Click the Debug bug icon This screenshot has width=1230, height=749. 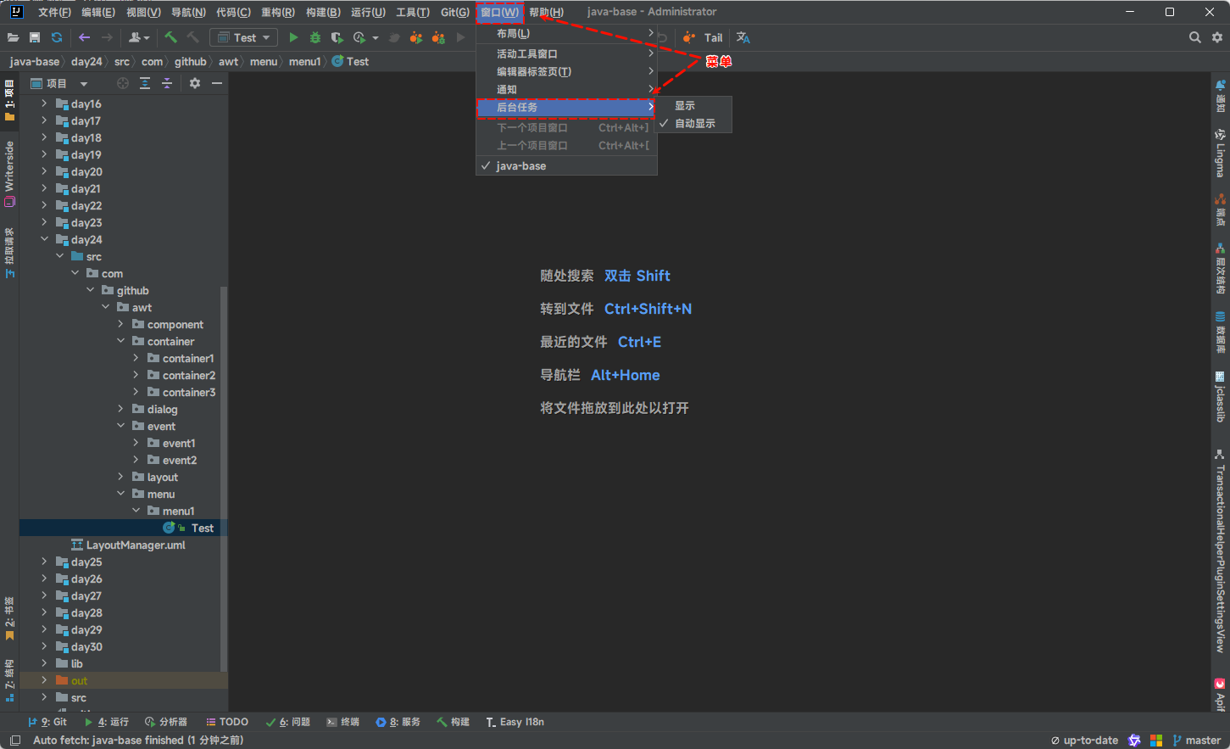[x=315, y=37]
